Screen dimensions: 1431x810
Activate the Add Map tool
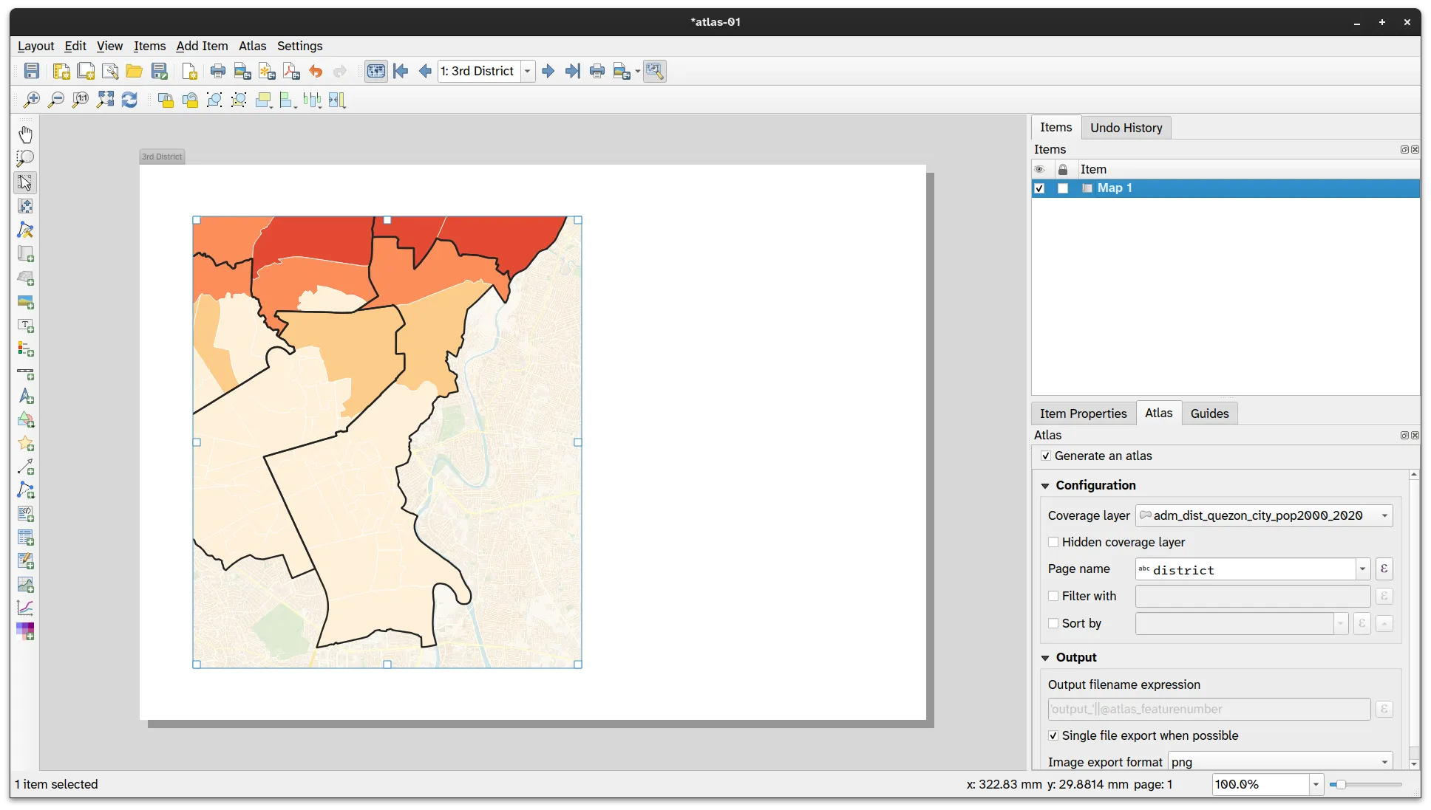(x=26, y=254)
